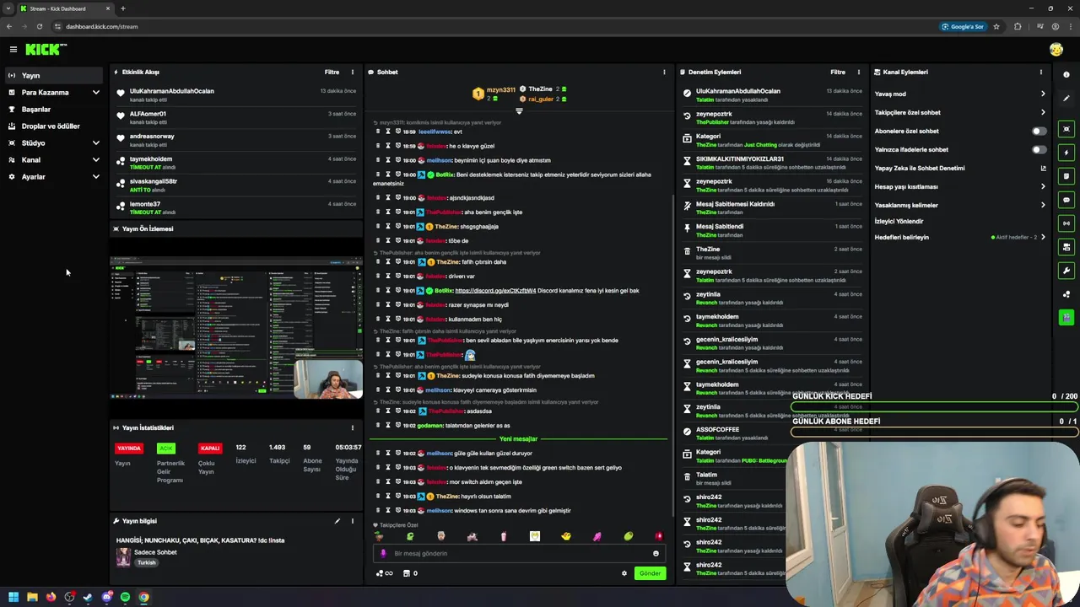Screen dimensions: 1080x607
Task: Edit stream info with pencil icon
Action: 337,521
